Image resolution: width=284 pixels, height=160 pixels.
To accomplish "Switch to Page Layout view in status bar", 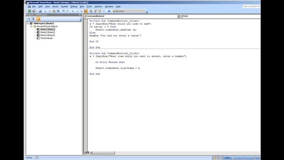I will coord(218,158).
